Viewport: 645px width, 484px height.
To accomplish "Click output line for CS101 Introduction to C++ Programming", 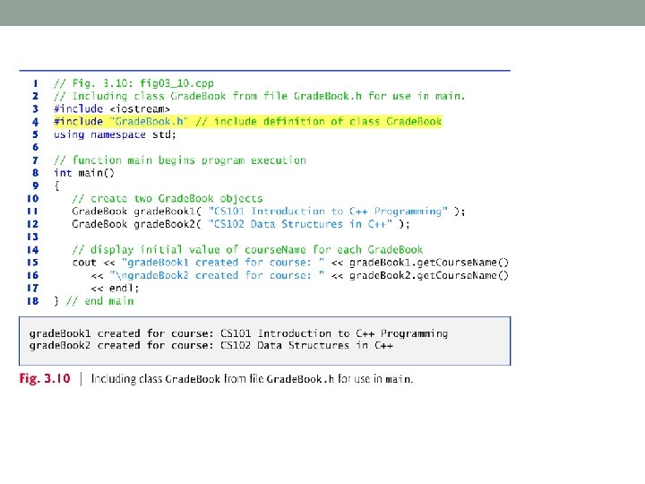I will pyautogui.click(x=238, y=333).
